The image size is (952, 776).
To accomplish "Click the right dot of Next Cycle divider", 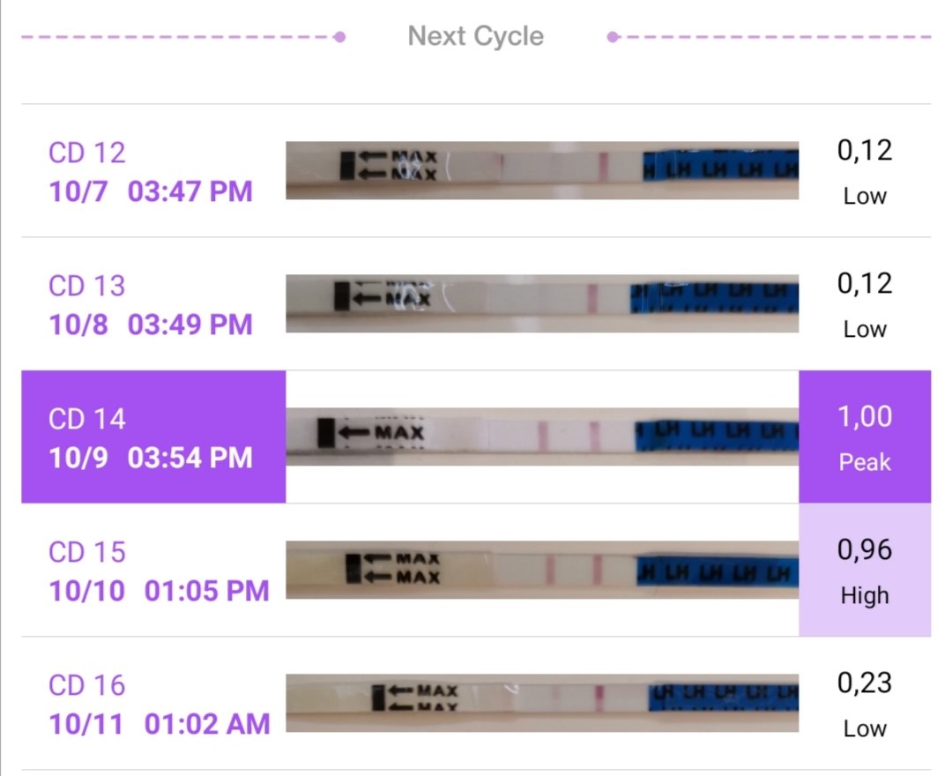I will click(613, 37).
